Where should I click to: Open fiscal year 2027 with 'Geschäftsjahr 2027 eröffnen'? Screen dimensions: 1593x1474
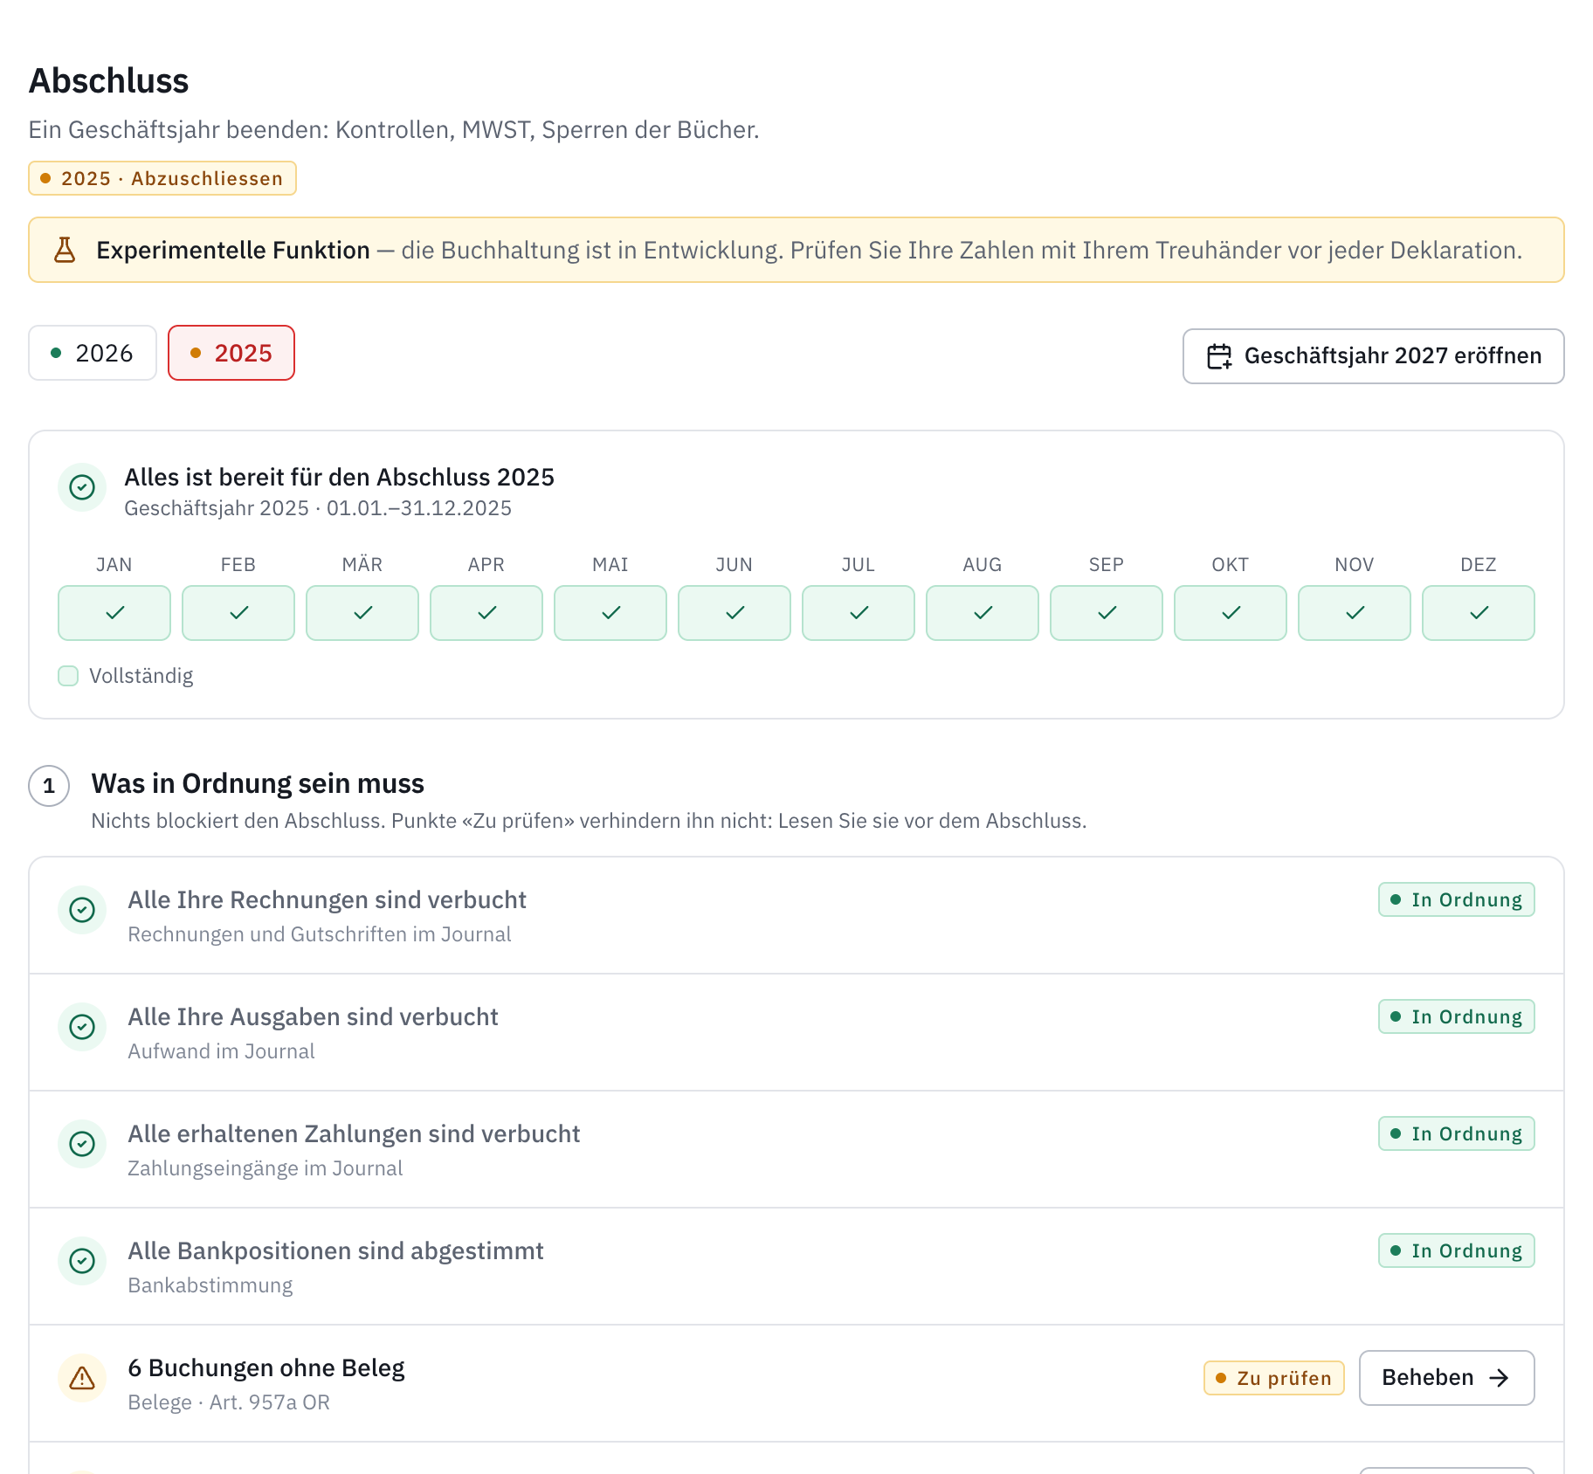tap(1374, 356)
